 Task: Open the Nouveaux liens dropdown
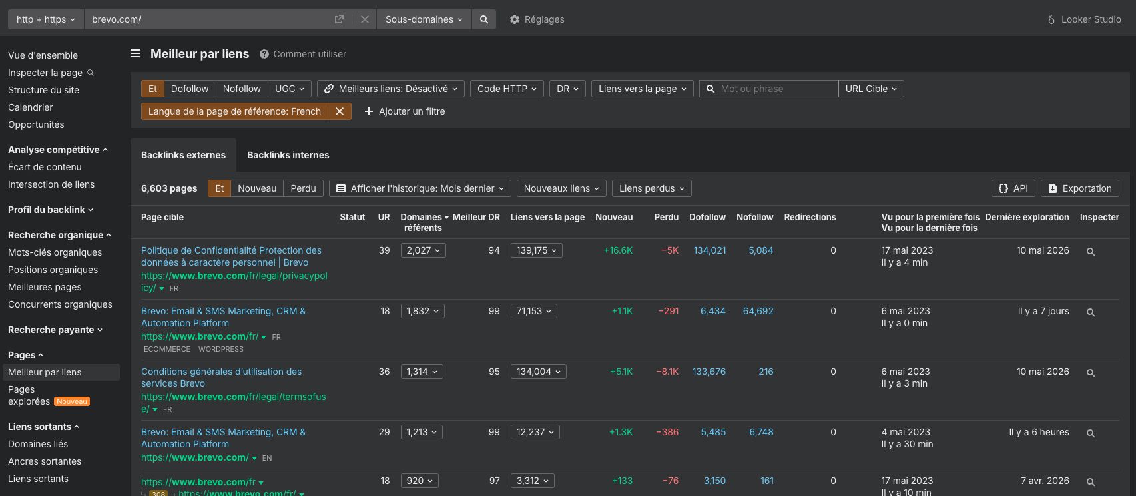561,188
